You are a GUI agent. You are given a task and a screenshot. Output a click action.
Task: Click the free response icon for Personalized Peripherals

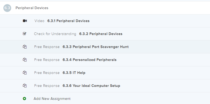[25, 60]
